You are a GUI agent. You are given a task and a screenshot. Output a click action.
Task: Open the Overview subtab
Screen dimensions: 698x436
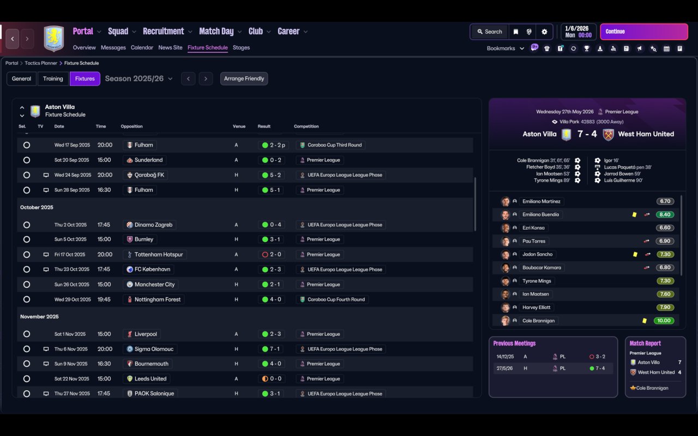(x=84, y=48)
